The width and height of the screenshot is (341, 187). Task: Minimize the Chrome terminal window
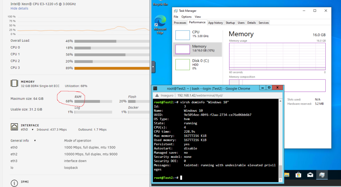tap(263, 88)
